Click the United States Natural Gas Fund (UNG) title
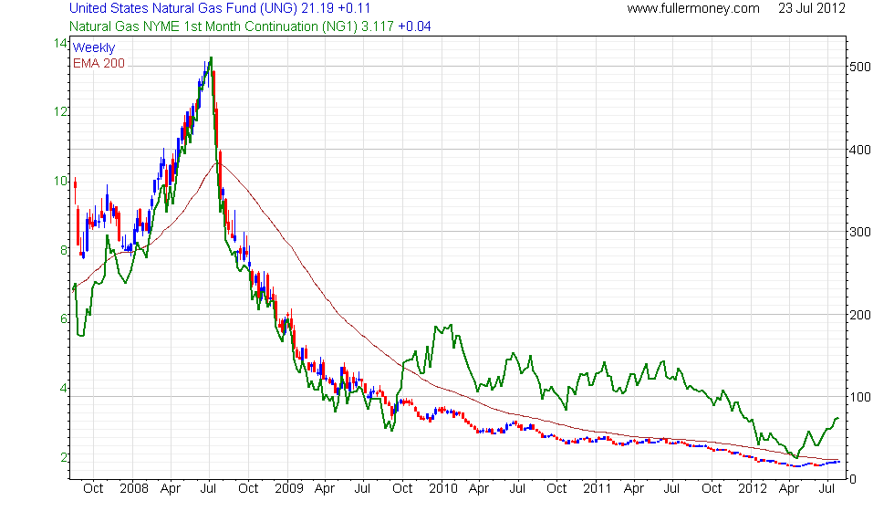 [220, 8]
